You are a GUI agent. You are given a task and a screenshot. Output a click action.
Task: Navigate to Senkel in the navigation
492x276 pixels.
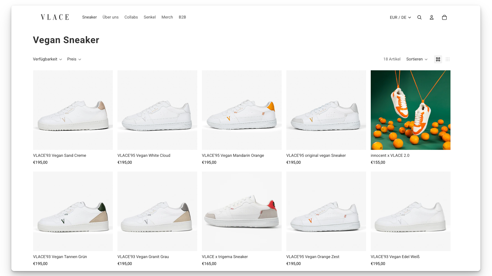[150, 17]
